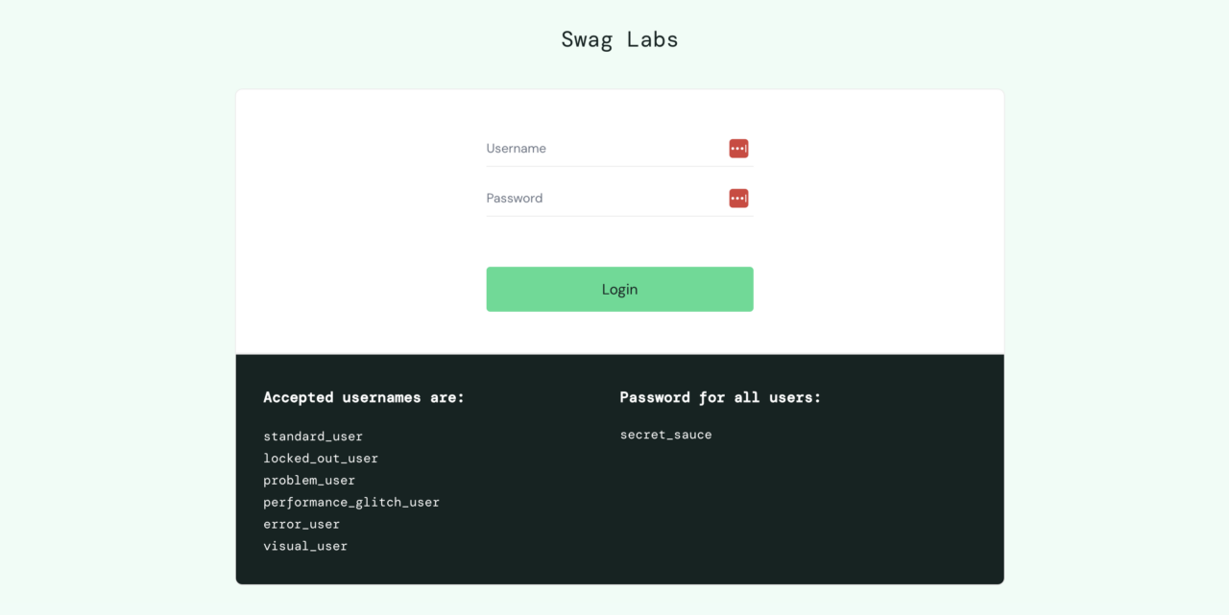
Task: Click the Username placeholder label
Action: 516,148
